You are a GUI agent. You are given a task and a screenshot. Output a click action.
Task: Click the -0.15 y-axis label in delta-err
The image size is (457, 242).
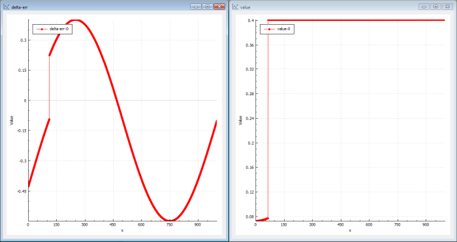click(x=22, y=130)
